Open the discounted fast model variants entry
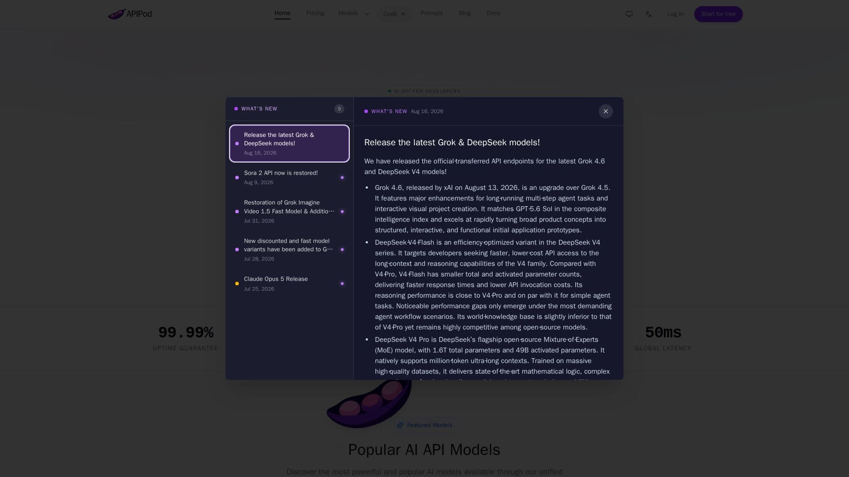Image resolution: width=849 pixels, height=477 pixels. coord(289,250)
